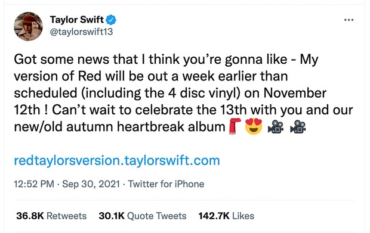This screenshot has width=370, height=233.
Task: Click the blue verified badge
Action: (x=111, y=20)
